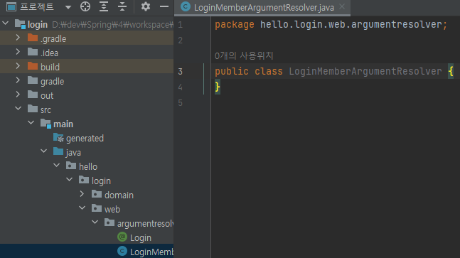Close the LoginMemberArgumentResolver.java tab
Screen dimensions: 460x258
click(342, 6)
